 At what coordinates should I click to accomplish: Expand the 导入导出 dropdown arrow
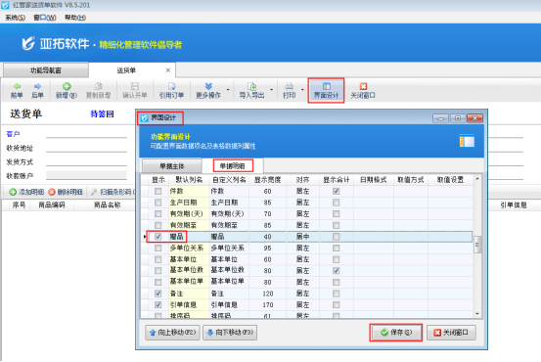click(x=272, y=90)
